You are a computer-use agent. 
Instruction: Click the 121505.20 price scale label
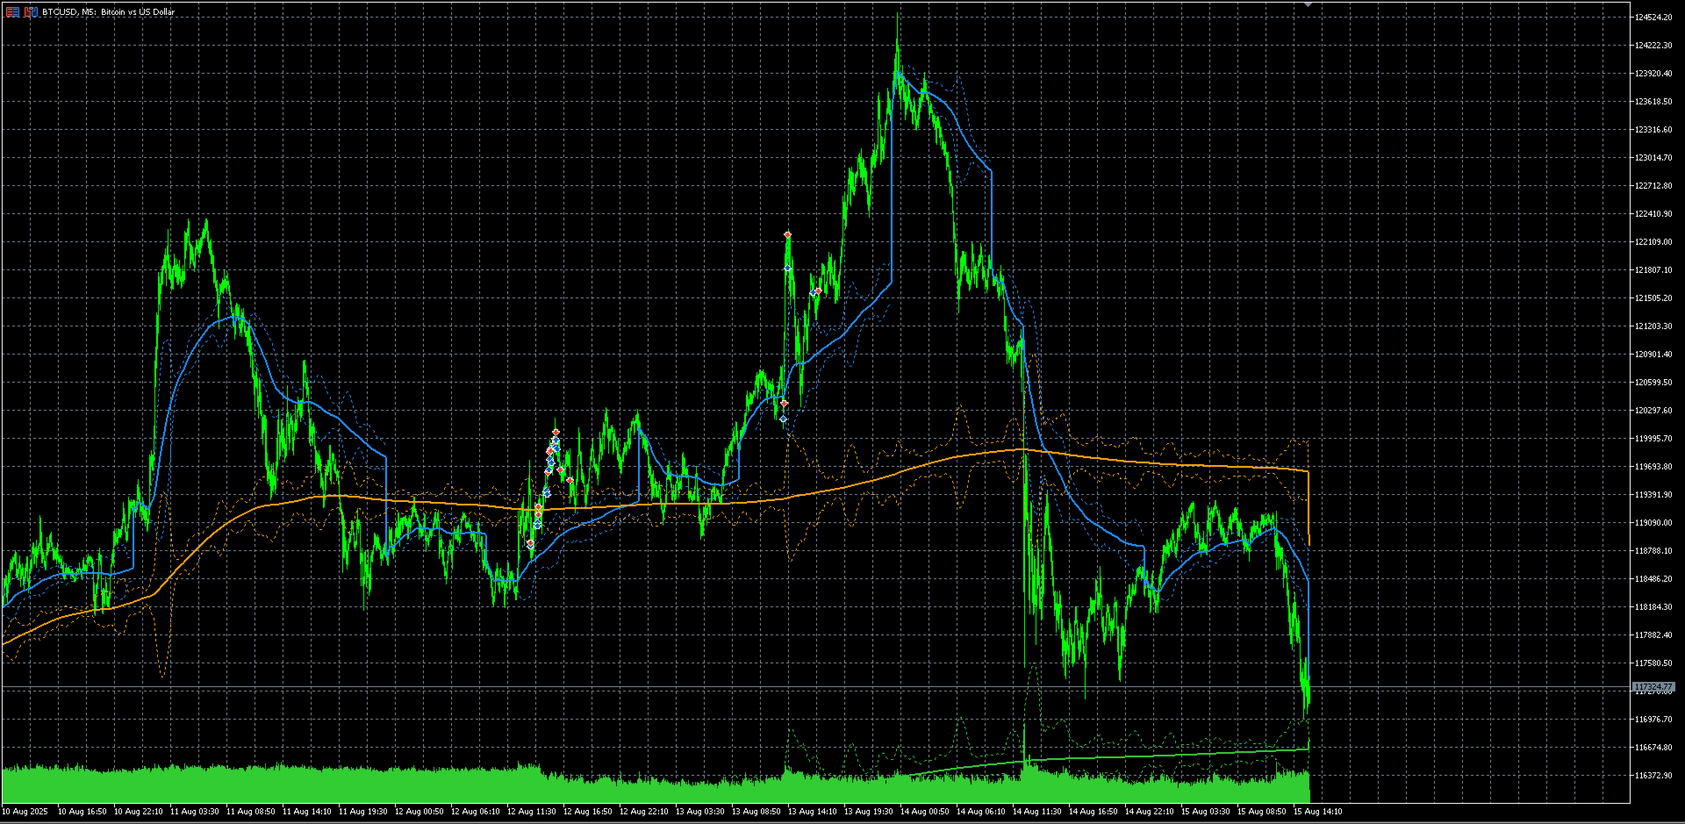1653,298
